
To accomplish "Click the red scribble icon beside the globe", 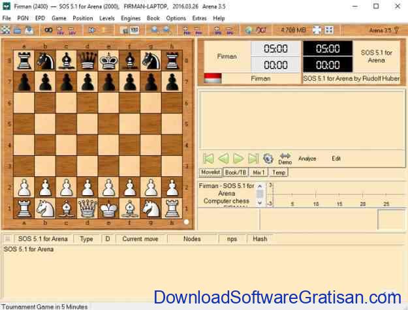I will pyautogui.click(x=261, y=30).
